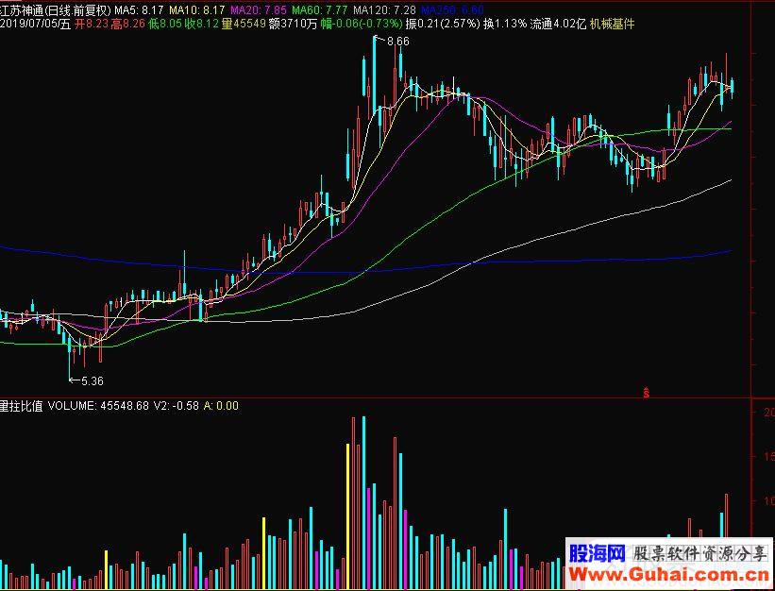
Task: Click the 8.66 highest price marker
Action: pos(397,42)
